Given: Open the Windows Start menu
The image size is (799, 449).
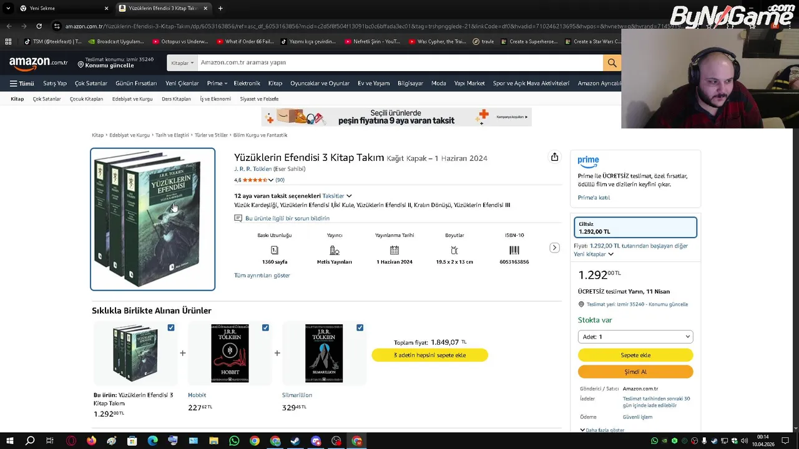Looking at the screenshot, I should click(x=9, y=441).
